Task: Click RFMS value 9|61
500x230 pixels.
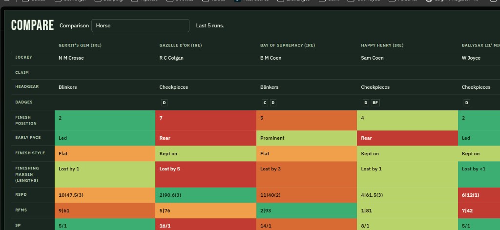Action: tap(105, 210)
